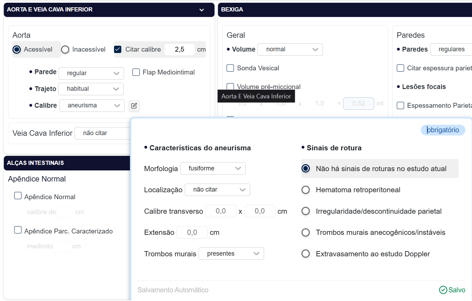Open the Parede dropdown set to regular
472x301 pixels.
point(91,73)
